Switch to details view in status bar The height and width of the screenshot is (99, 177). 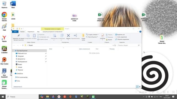(x=137, y=87)
